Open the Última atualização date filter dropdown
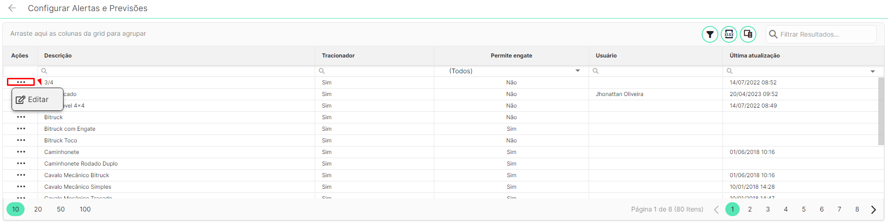888x224 pixels. click(x=873, y=71)
